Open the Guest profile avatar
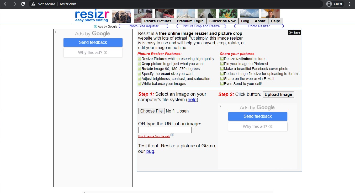 329,4
